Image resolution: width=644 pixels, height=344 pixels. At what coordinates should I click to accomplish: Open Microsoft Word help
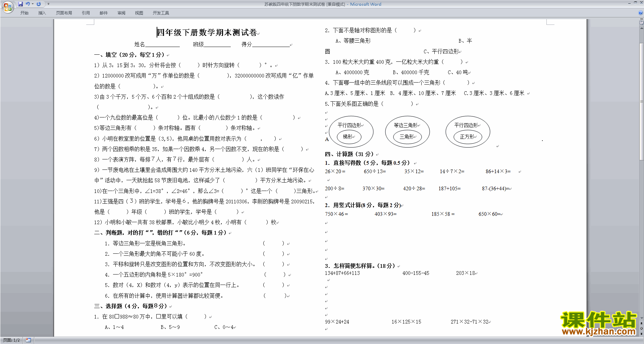[x=641, y=13]
